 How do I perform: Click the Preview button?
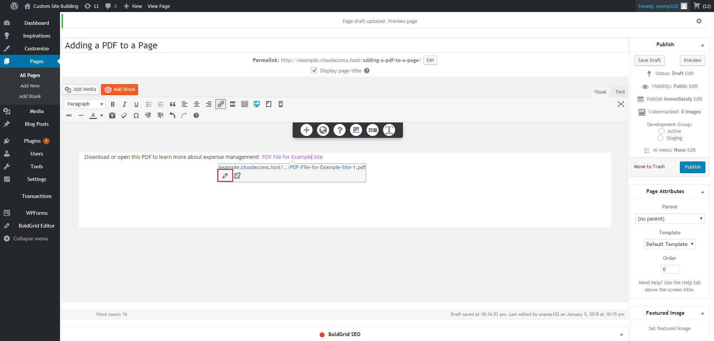click(692, 60)
